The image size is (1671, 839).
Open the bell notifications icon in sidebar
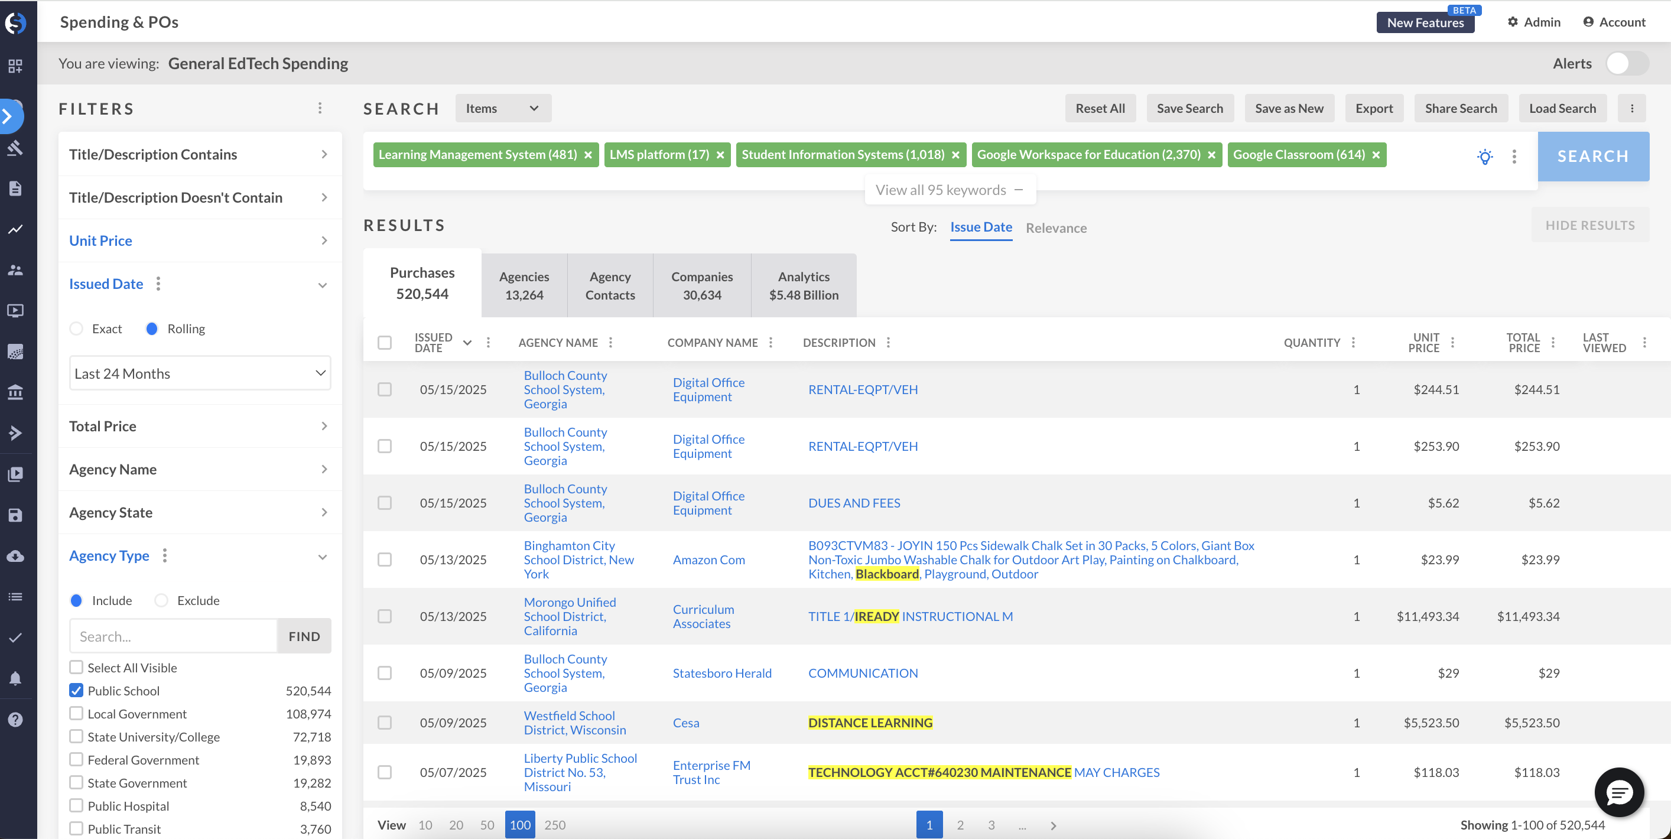(x=15, y=679)
